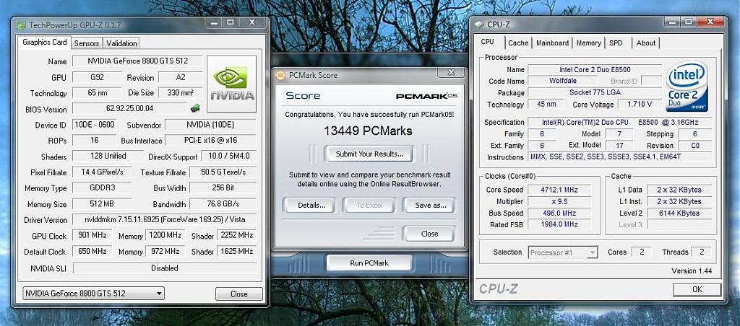This screenshot has height=326, width=740.
Task: Open PCMark Details
Action: [x=311, y=206]
